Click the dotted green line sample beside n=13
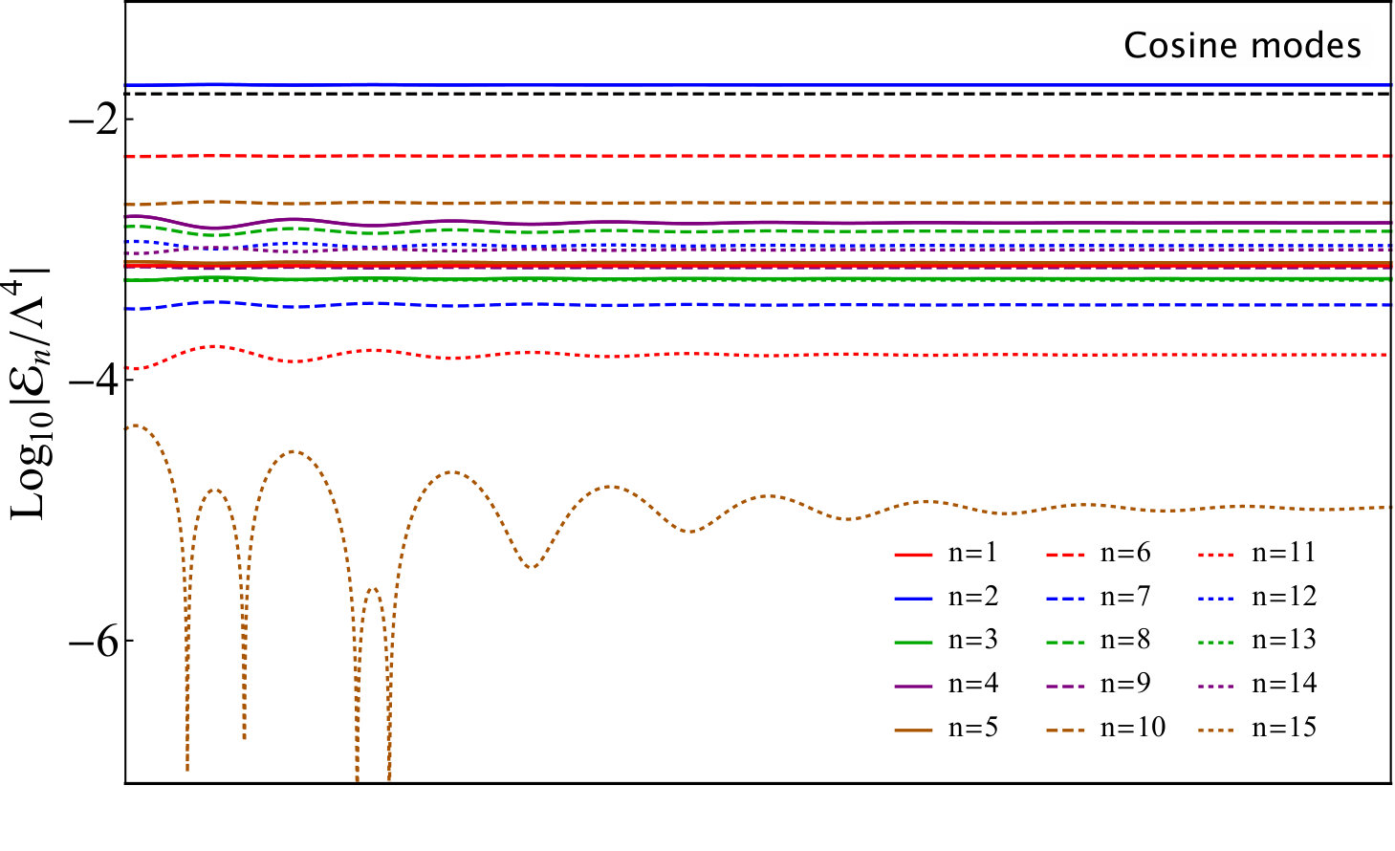This screenshot has height=851, width=1395. click(1217, 643)
